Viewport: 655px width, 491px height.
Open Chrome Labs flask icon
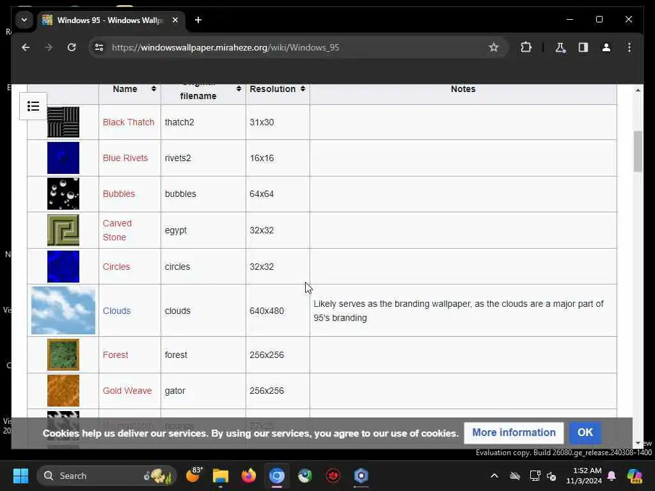coord(560,47)
